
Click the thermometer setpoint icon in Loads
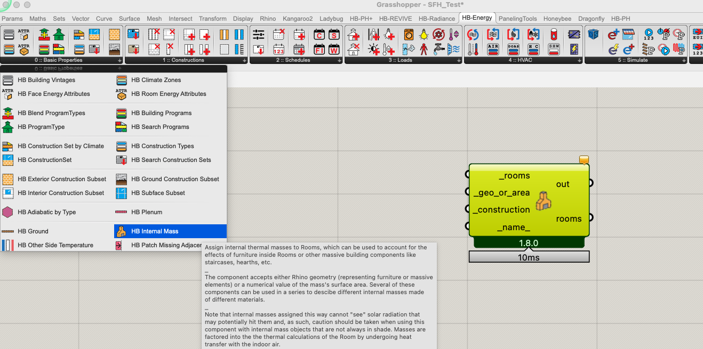tap(453, 35)
